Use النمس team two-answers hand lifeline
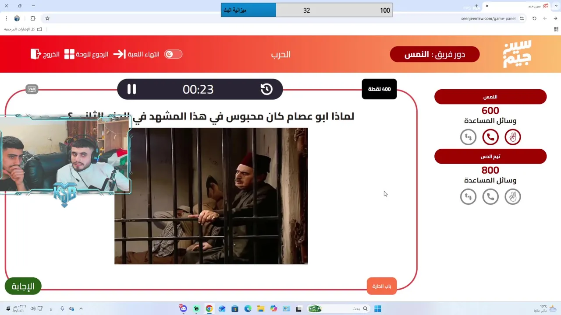Screen dimensions: 561x315 [x=513, y=137]
